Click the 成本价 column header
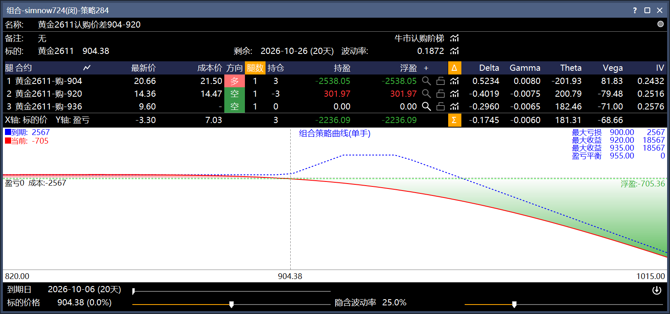Image resolution: width=670 pixels, height=314 pixels. coord(209,68)
